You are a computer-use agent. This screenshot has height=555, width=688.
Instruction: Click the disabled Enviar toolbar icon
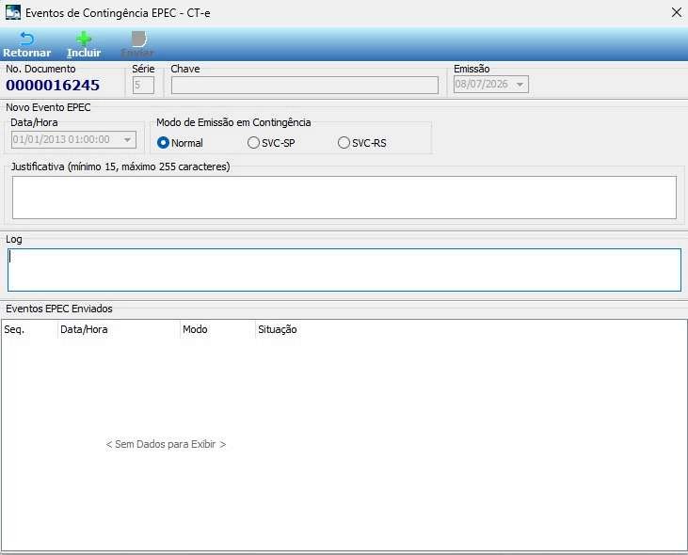(138, 39)
